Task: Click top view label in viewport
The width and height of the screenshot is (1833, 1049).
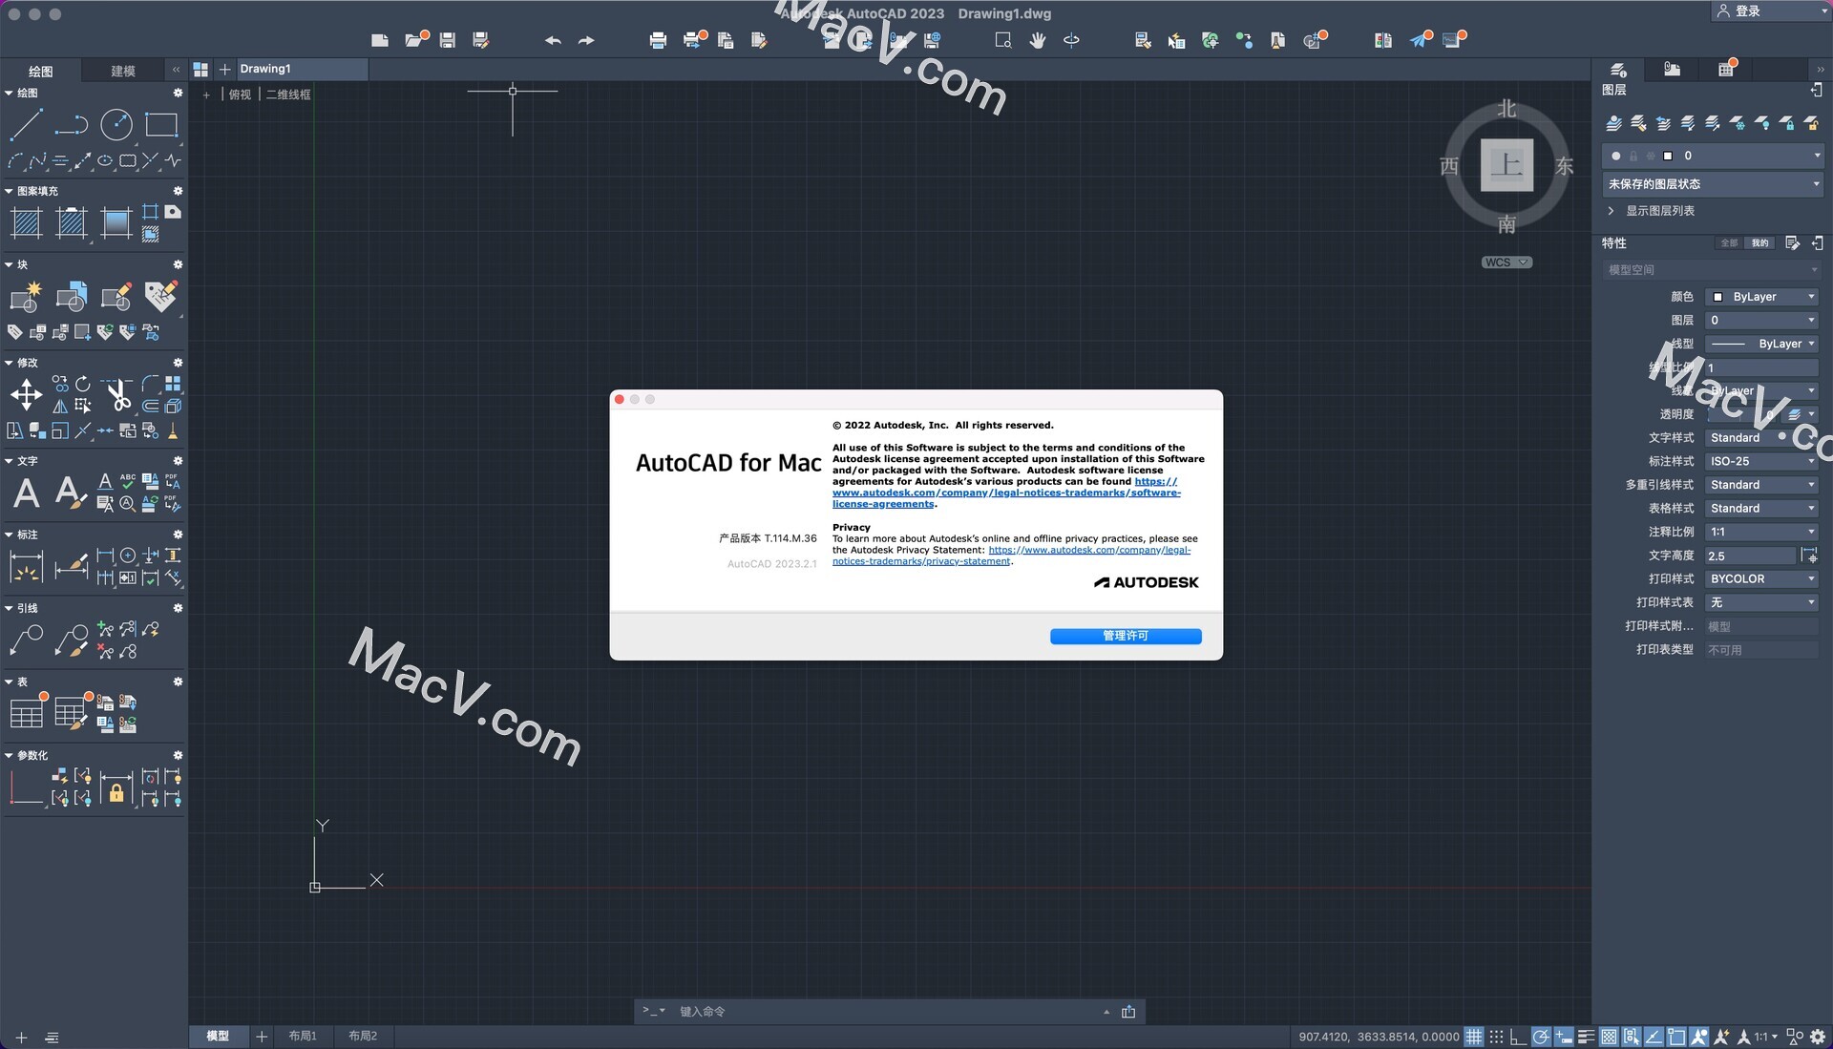Action: [x=240, y=94]
